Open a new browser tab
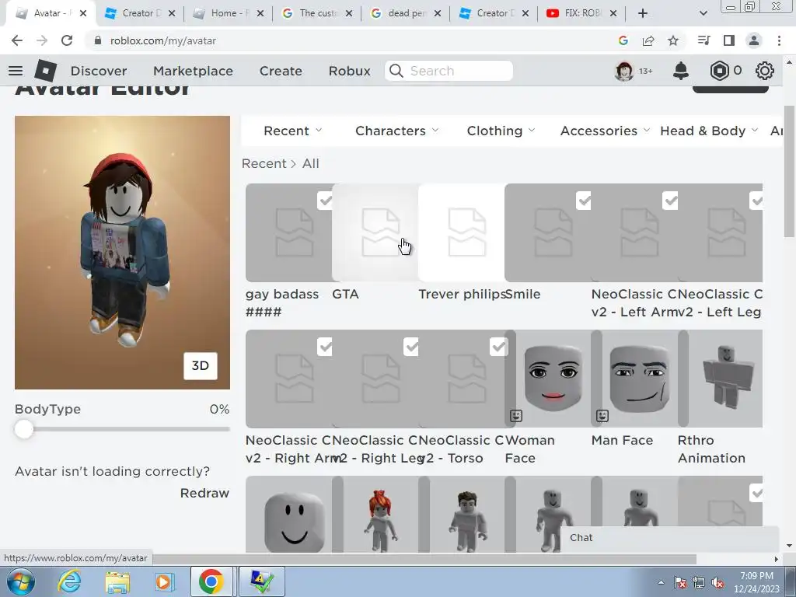This screenshot has width=796, height=597. 643,13
